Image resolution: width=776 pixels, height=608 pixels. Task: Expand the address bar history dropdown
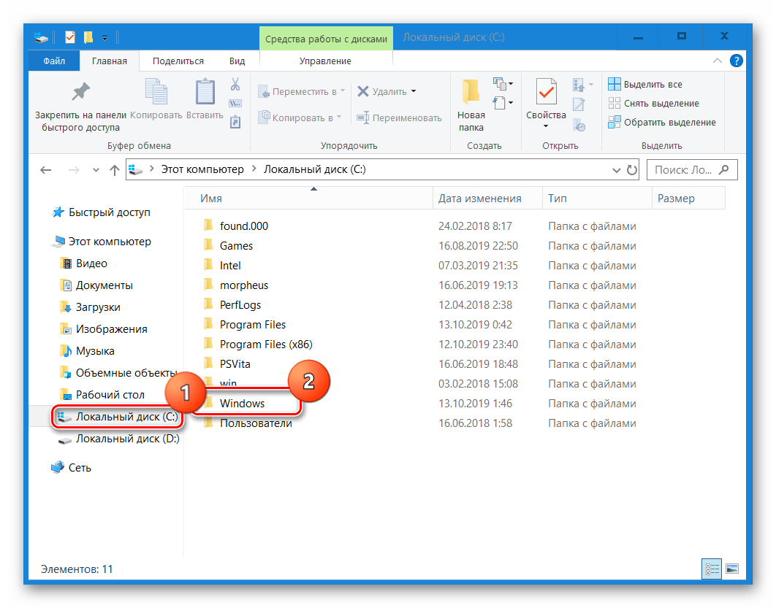(x=616, y=169)
